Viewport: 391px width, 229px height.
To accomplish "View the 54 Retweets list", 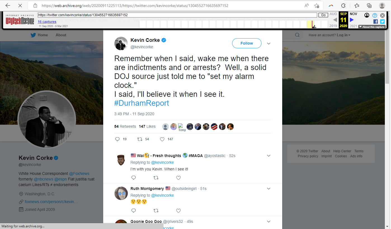I will tap(125, 126).
